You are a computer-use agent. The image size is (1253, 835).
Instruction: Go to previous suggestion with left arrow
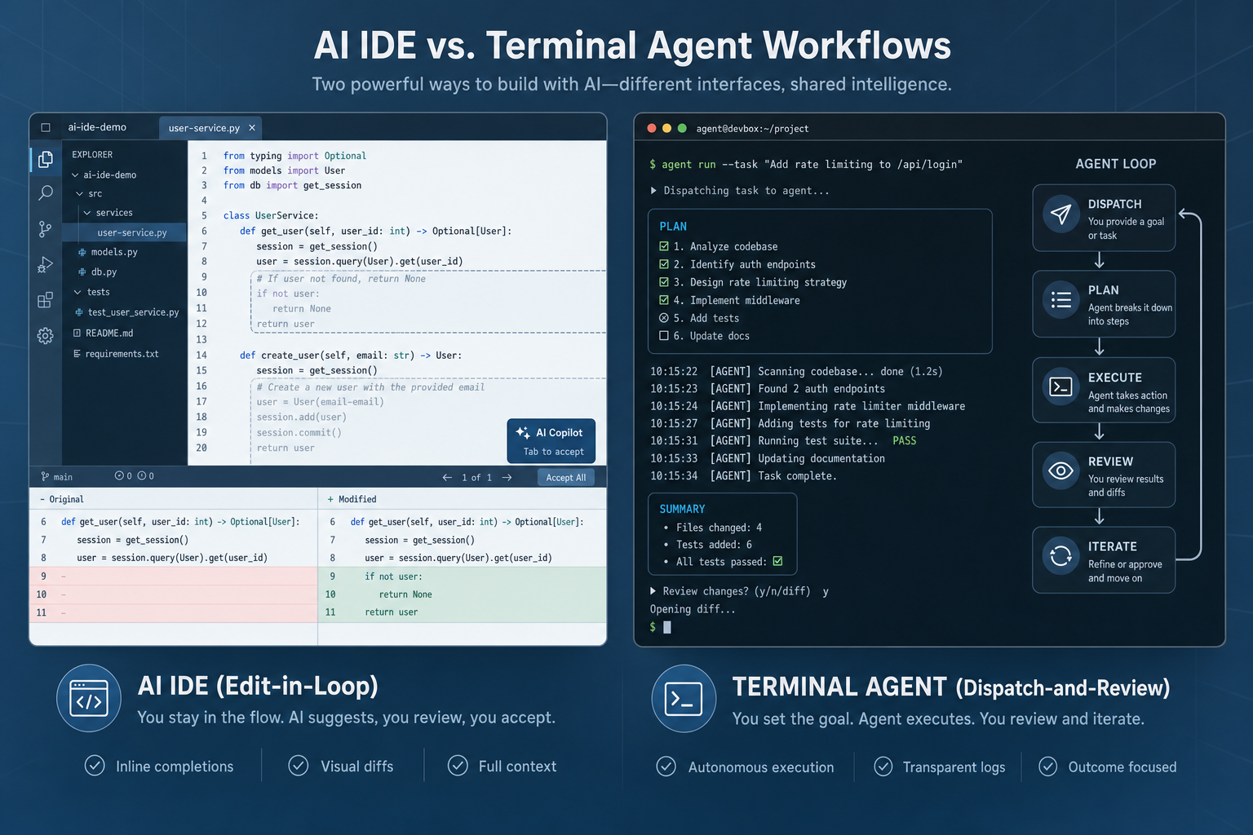click(447, 477)
